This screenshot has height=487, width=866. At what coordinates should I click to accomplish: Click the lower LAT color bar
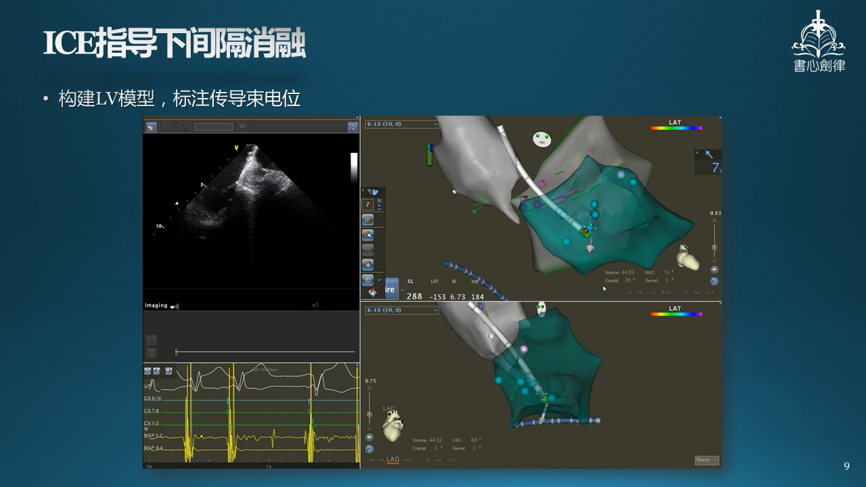(x=677, y=314)
